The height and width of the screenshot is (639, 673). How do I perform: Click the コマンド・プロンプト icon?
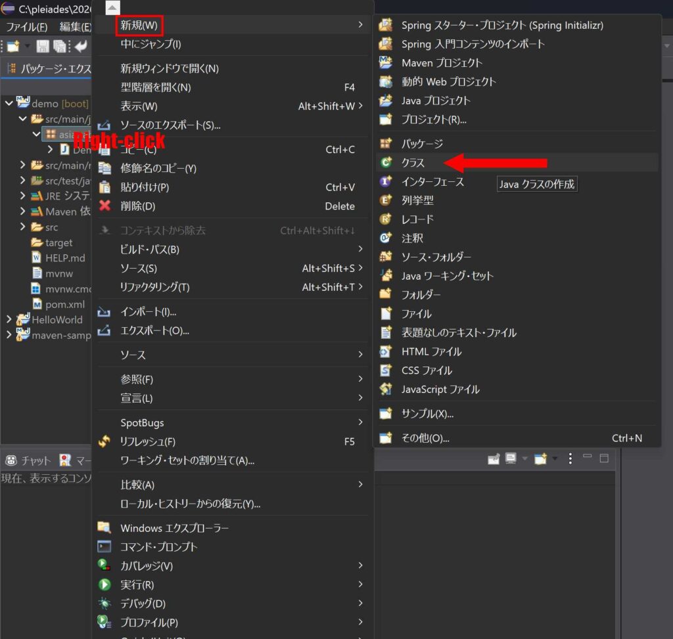coord(104,546)
